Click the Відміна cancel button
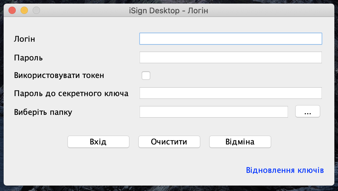The height and width of the screenshot is (191, 338). pos(240,141)
